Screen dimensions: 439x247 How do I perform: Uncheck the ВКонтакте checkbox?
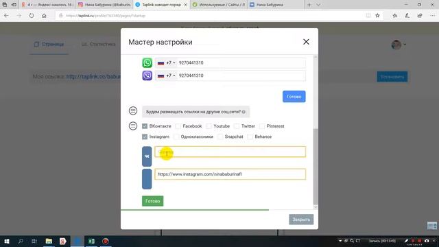tap(145, 126)
